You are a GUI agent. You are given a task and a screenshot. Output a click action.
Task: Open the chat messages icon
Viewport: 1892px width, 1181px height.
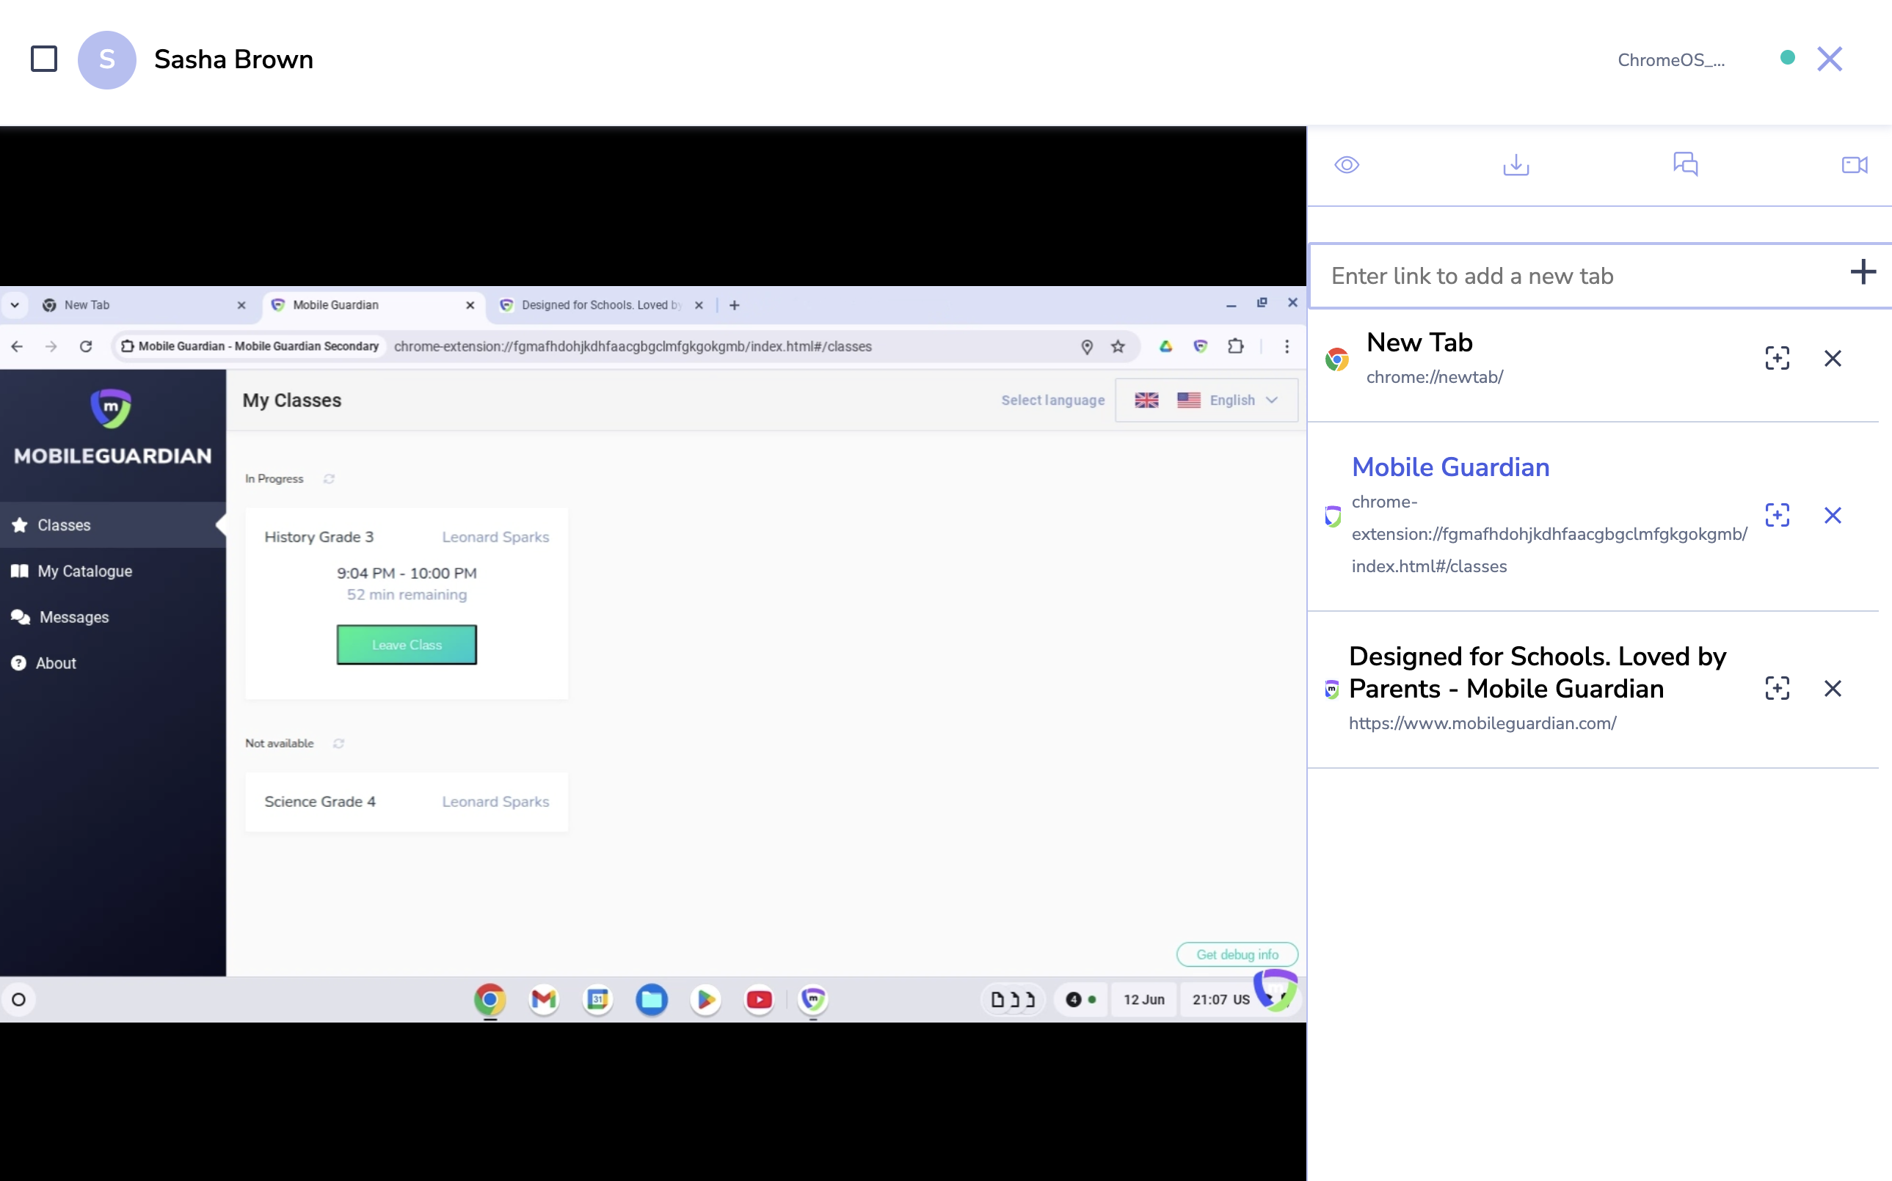coord(1685,164)
